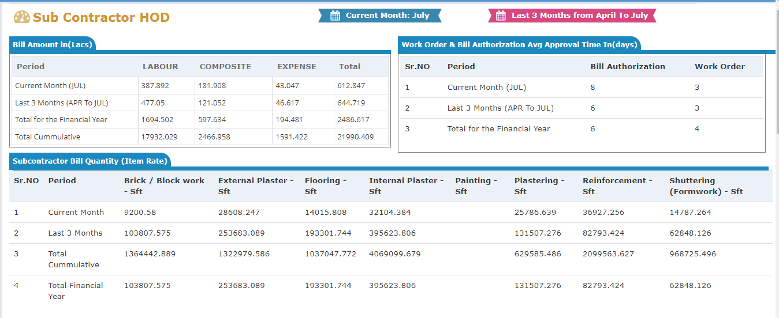The height and width of the screenshot is (318, 779).
Task: Select the Total Cummulative row in Bill Amount table
Action: tap(47, 137)
